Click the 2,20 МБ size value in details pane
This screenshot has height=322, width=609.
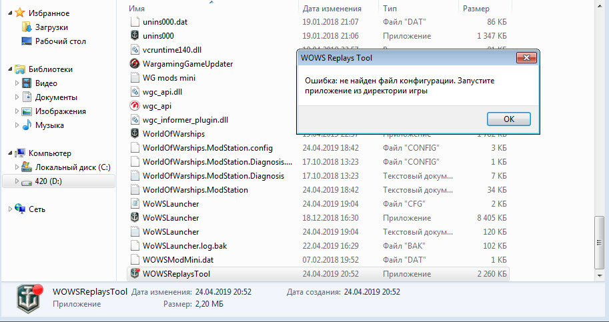(208, 304)
